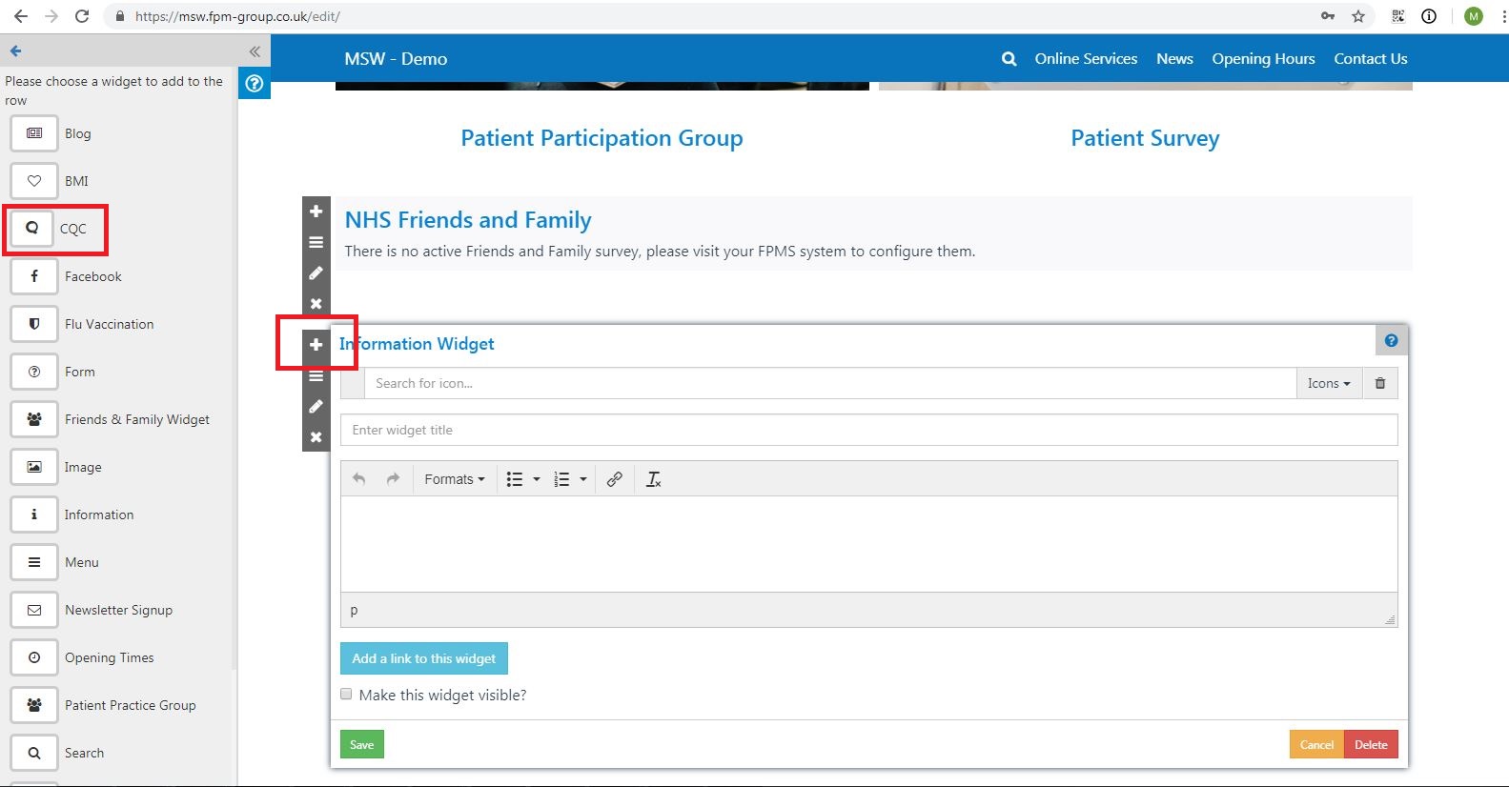This screenshot has width=1509, height=787.
Task: Click the undo arrow in editor toolbar
Action: tap(359, 479)
